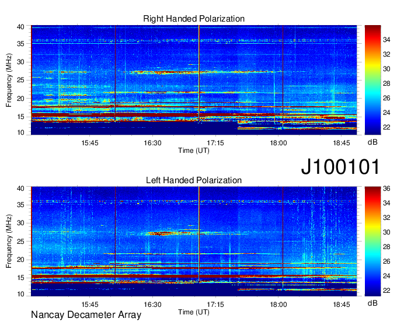
Task: Click the 28 value on Left Handed colorbar
Action: pyautogui.click(x=386, y=247)
